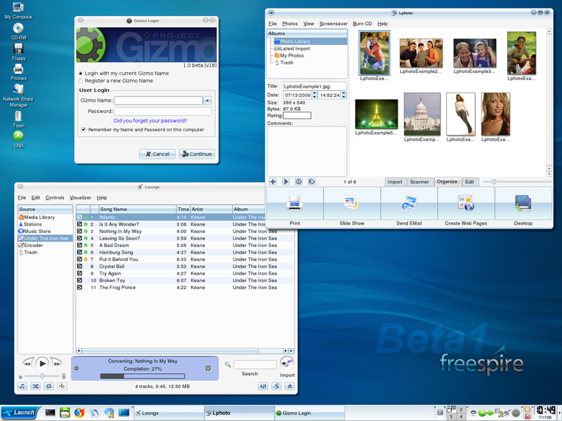Play the current track in Lsongs
This screenshot has width=562, height=421.
click(x=42, y=363)
